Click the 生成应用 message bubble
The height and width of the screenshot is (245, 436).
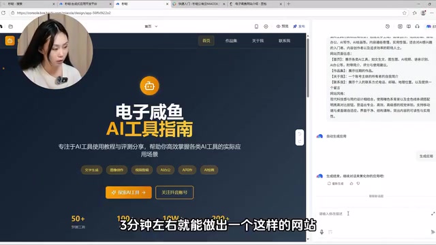426,156
